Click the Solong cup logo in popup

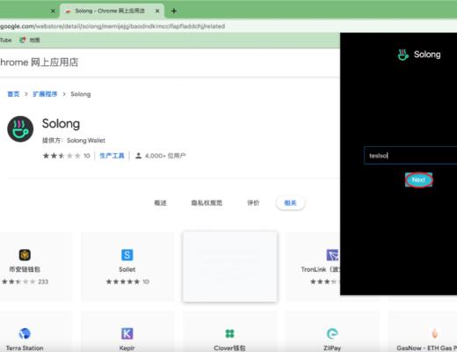403,55
